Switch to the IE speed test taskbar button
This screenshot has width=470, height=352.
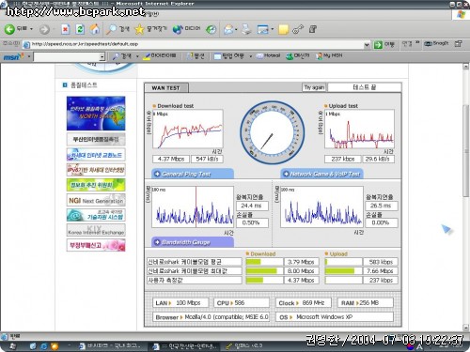tap(185, 346)
